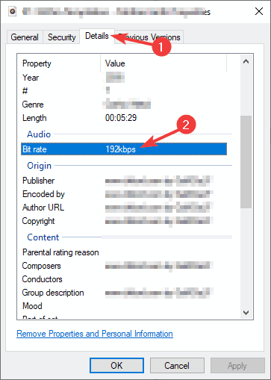The width and height of the screenshot is (271, 380).
Task: Click the scrollbar up arrow
Action: (x=246, y=61)
